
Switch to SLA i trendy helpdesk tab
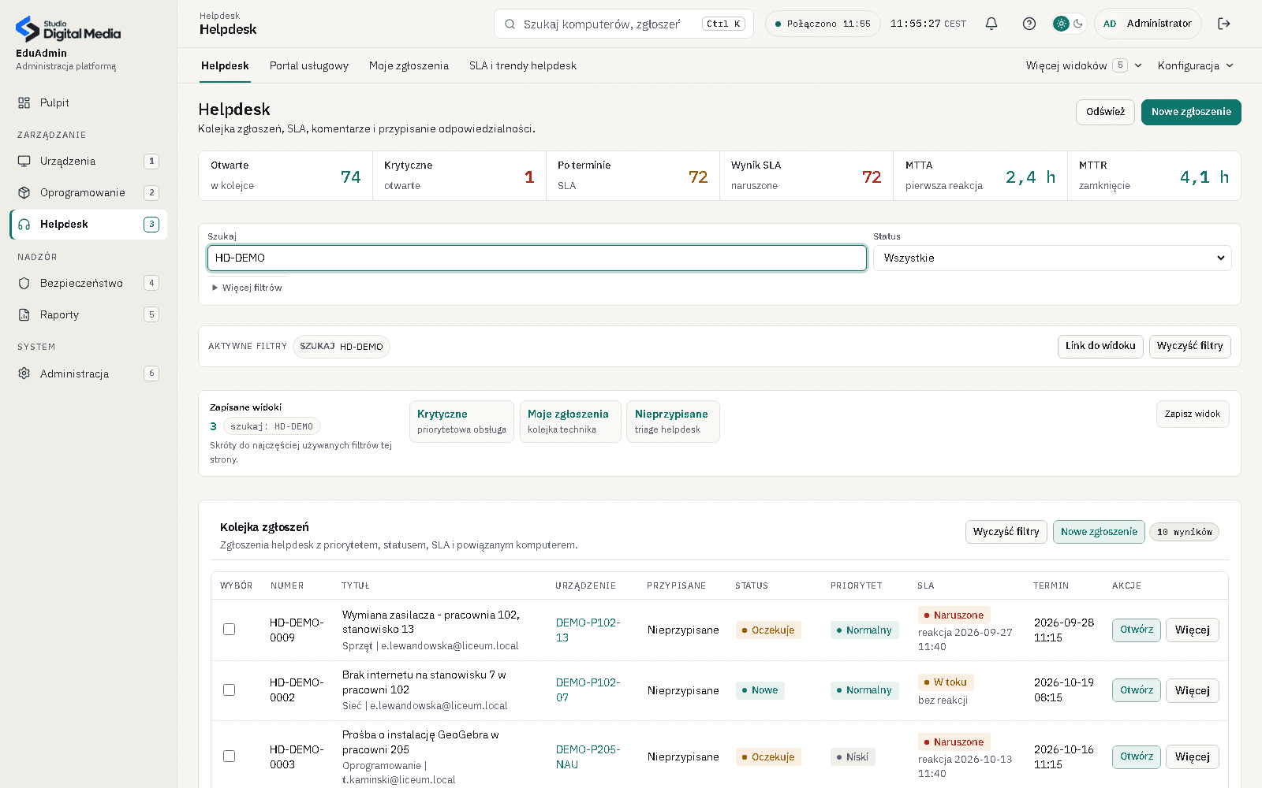523,65
